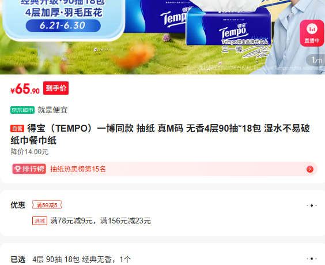Click the 6.21-6.30 date pill on banner

[63, 25]
